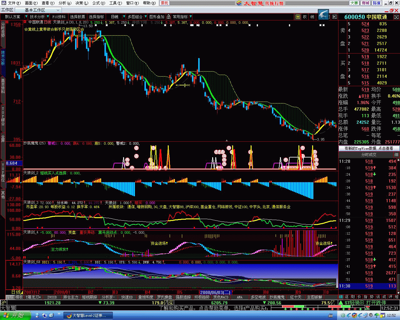
Task: Click the 分时成交 list scrollbar up arrow
Action: coord(398,160)
